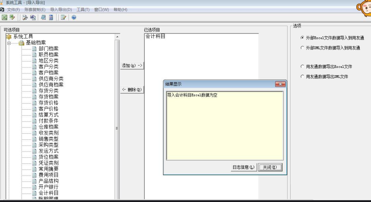
Task: Select 销售类型 in the tree
Action: (x=49, y=139)
